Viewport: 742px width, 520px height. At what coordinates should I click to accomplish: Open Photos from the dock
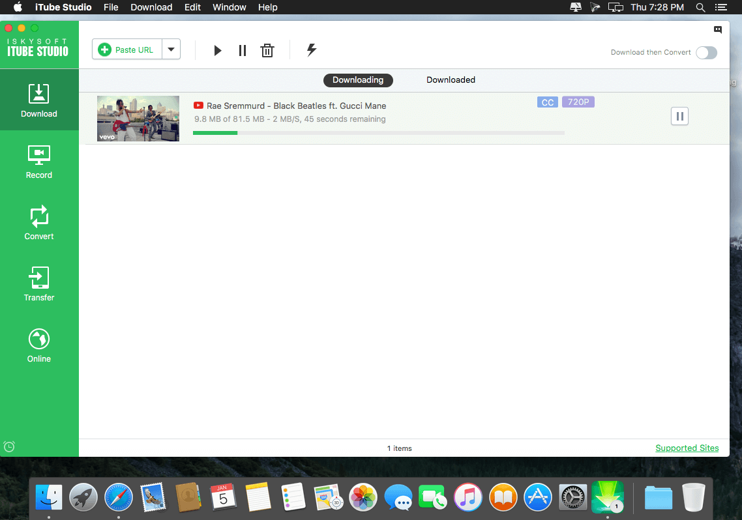coord(363,497)
